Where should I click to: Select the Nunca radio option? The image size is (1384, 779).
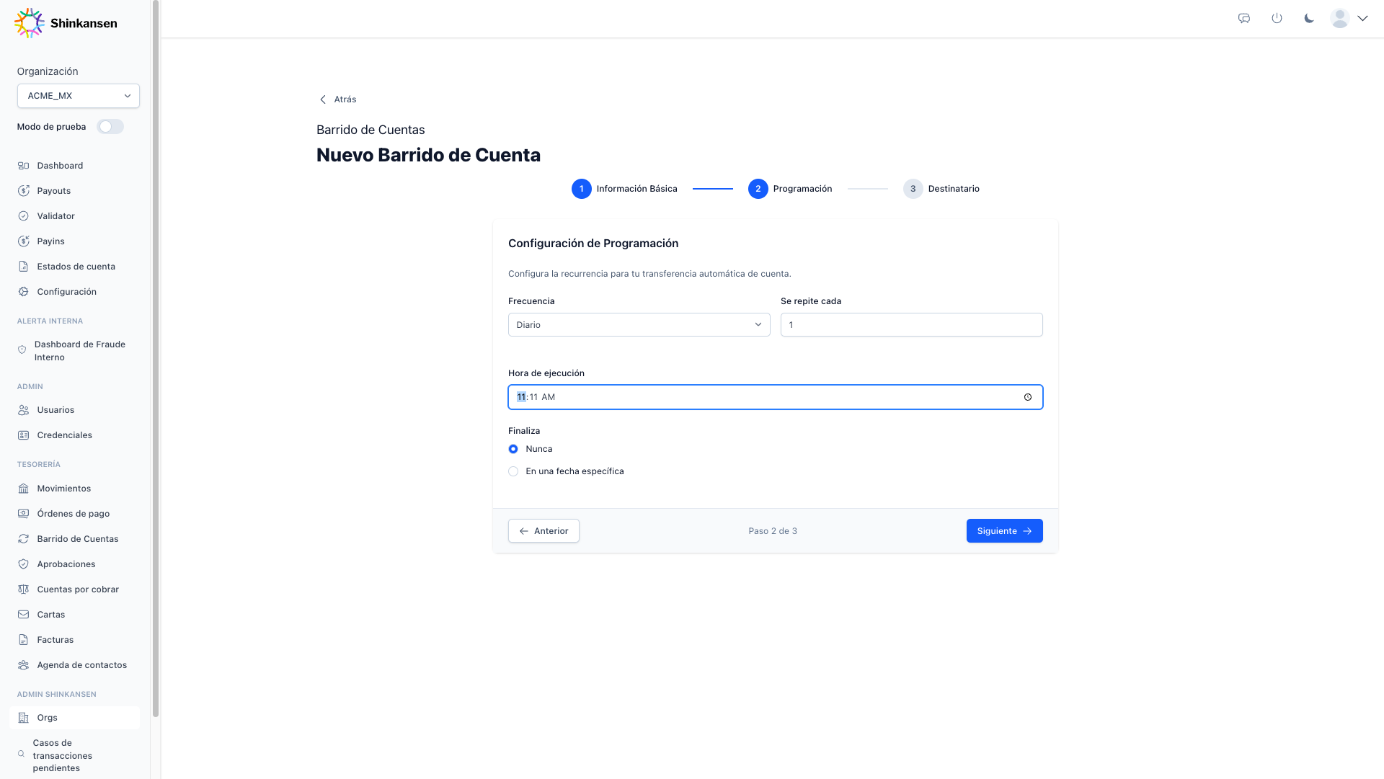pos(513,449)
